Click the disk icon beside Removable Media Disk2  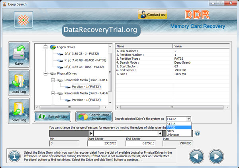click(x=60, y=80)
